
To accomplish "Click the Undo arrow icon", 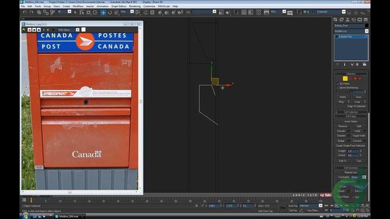I will click(x=24, y=12).
